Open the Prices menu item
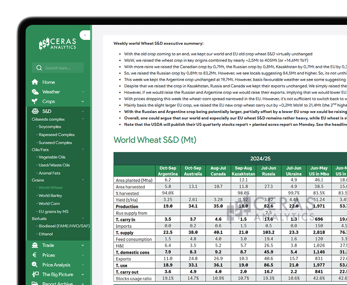The height and width of the screenshot is (285, 347). point(49,255)
